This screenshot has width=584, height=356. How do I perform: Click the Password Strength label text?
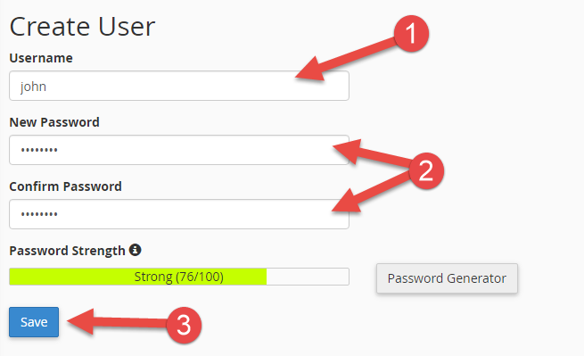click(67, 251)
